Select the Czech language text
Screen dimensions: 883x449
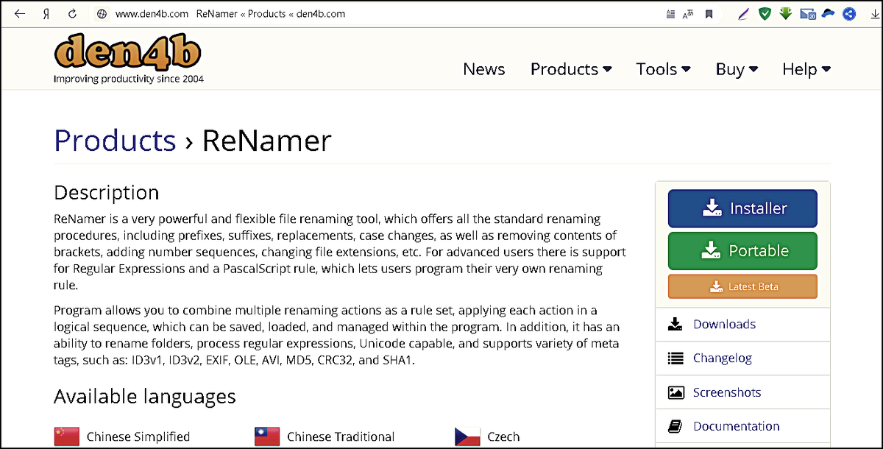click(503, 436)
